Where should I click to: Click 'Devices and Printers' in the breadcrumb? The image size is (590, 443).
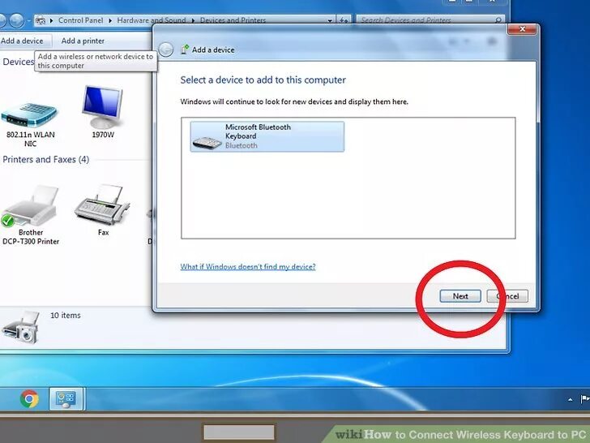tap(233, 20)
